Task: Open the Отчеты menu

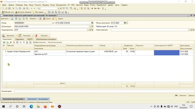Action: coord(93,5)
